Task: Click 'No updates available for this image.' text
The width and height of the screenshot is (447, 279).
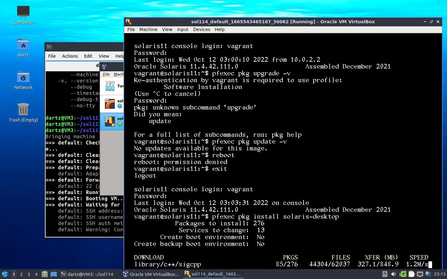Action: 201,148
